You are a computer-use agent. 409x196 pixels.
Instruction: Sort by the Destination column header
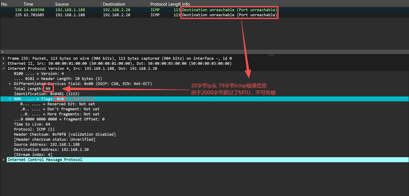[114, 4]
